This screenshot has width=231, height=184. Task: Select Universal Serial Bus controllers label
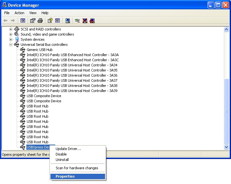tap(44, 45)
